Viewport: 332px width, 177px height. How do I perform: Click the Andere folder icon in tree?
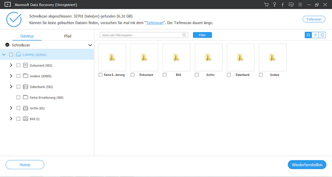pyautogui.click(x=25, y=76)
